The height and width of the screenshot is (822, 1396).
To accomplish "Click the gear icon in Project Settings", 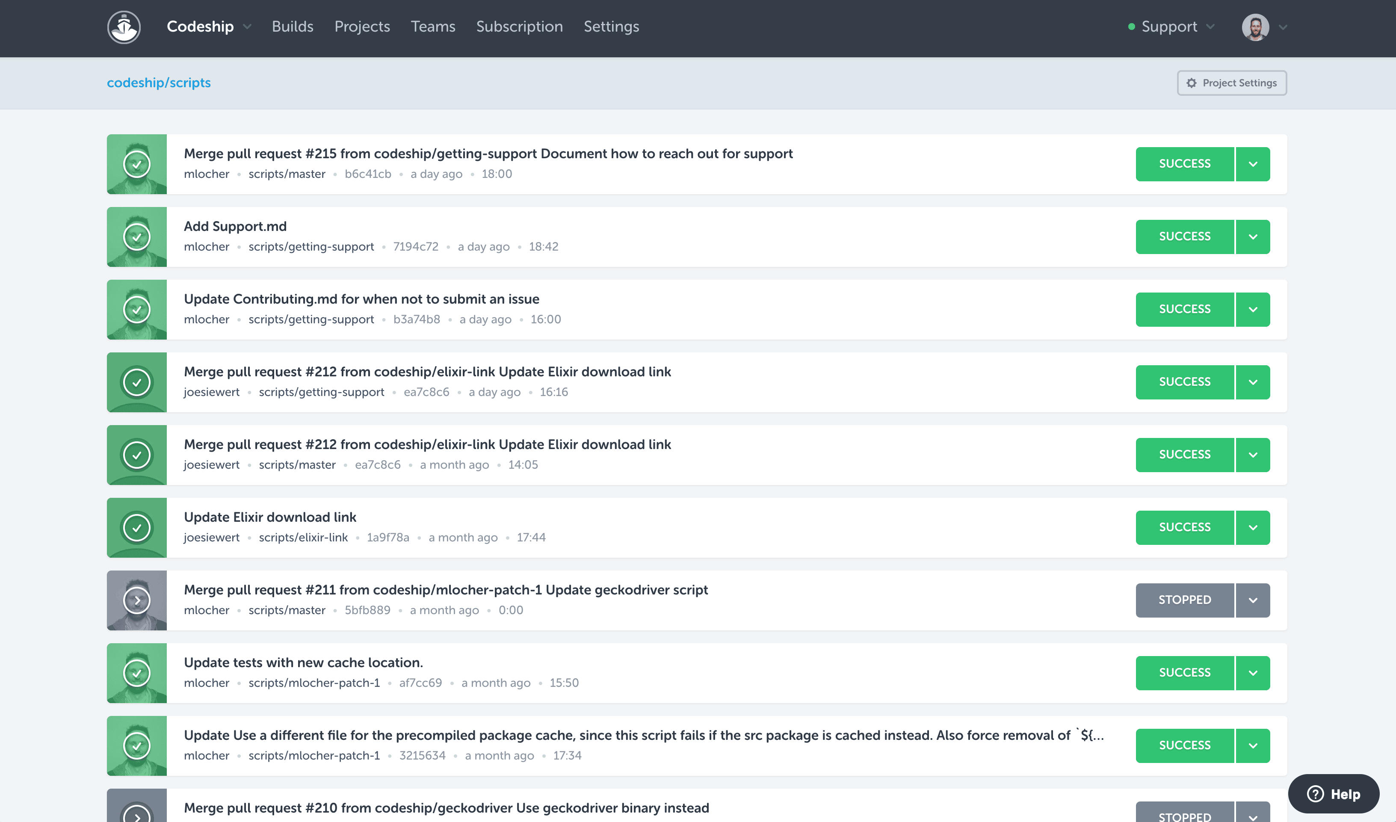I will tap(1192, 83).
